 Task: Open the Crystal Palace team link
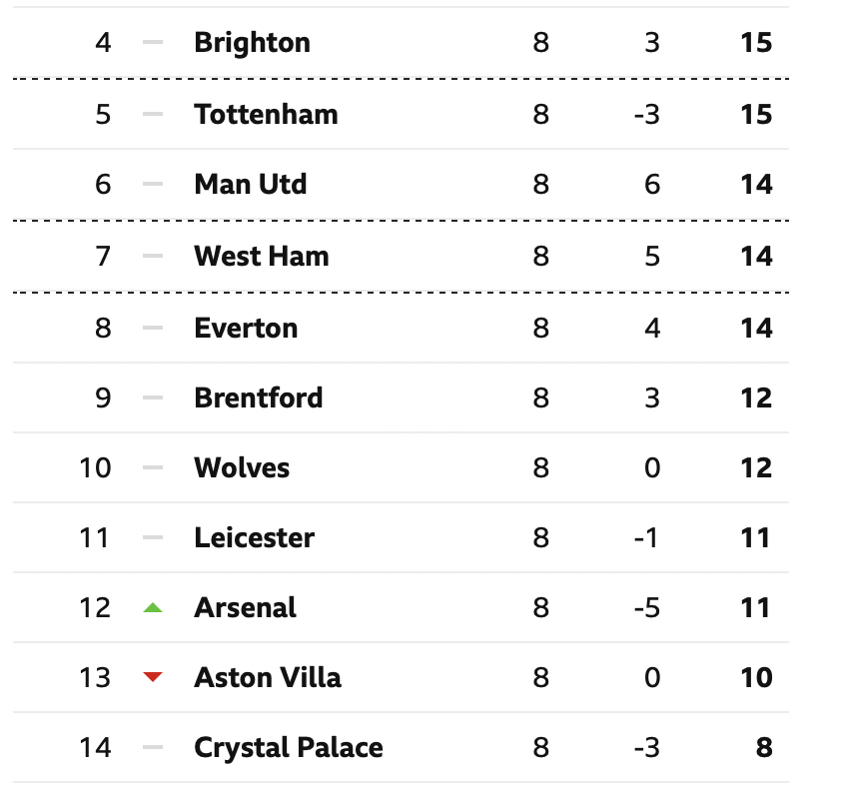[289, 748]
